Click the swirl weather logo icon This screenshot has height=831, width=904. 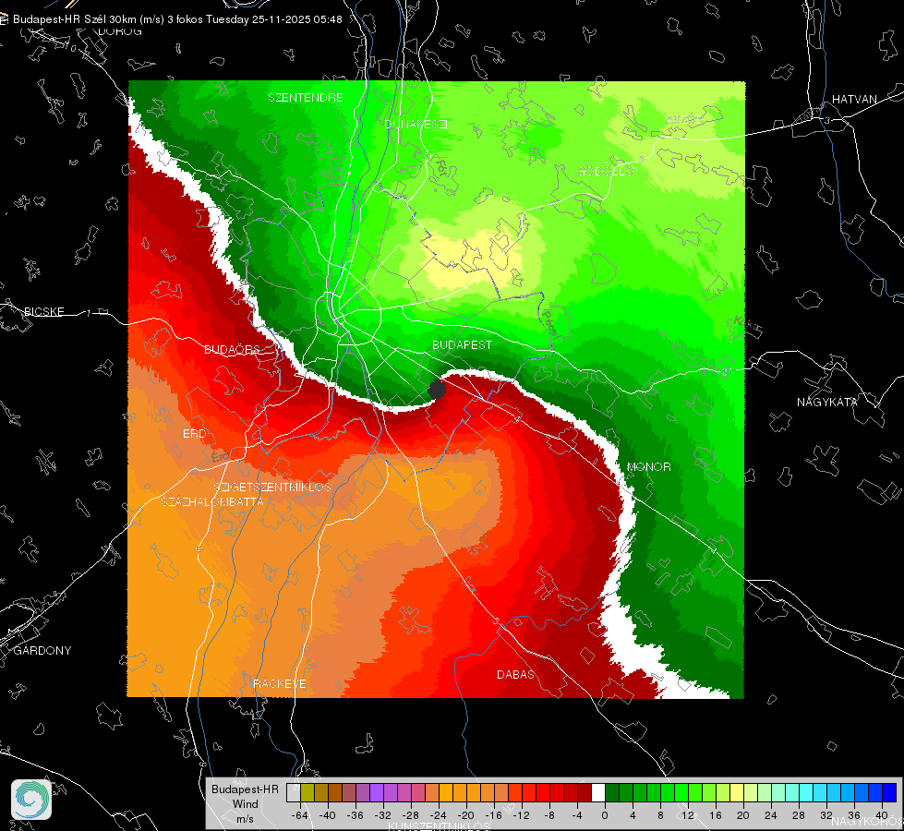coord(31,800)
